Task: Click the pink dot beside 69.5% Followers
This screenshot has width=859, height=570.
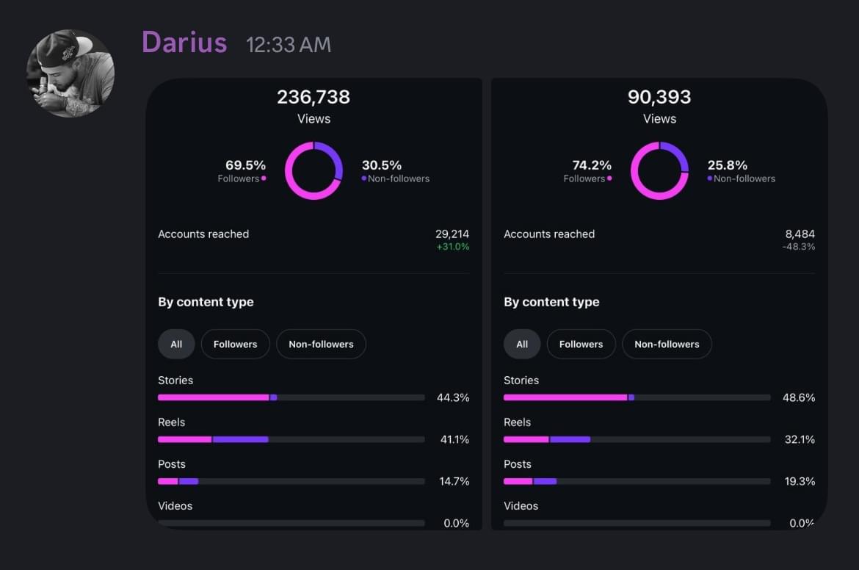Action: (x=264, y=178)
